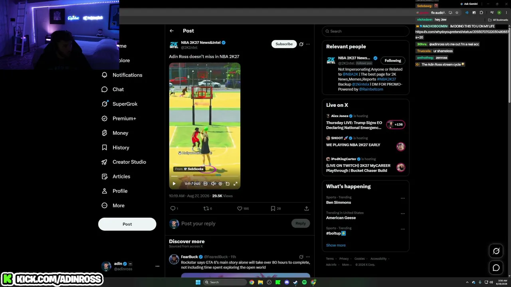Open SuperGrok in the sidebar

(120, 104)
